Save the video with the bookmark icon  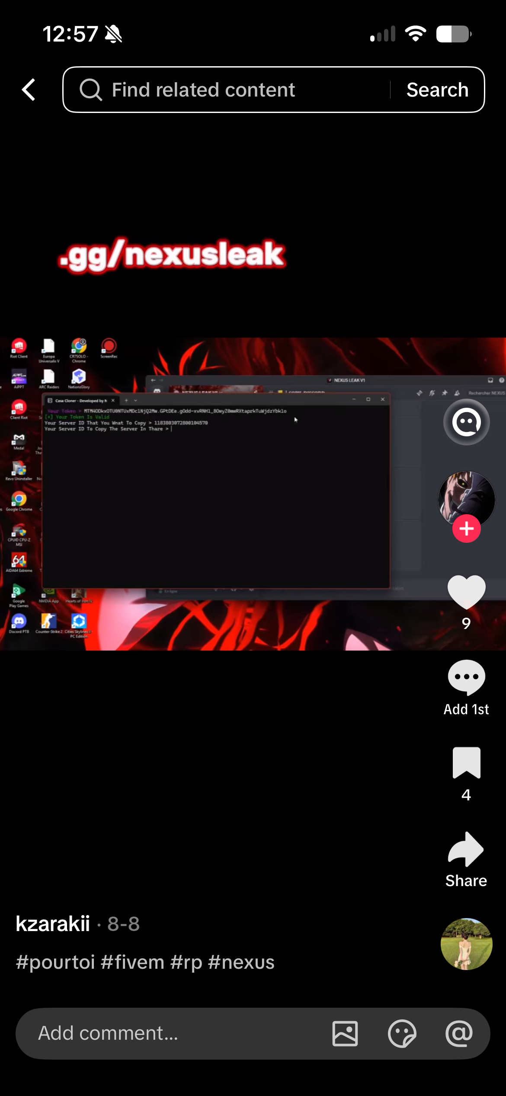(466, 763)
